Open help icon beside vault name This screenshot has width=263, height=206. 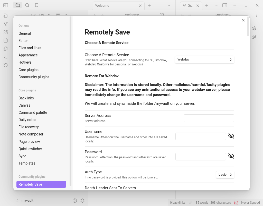[x=75, y=201]
